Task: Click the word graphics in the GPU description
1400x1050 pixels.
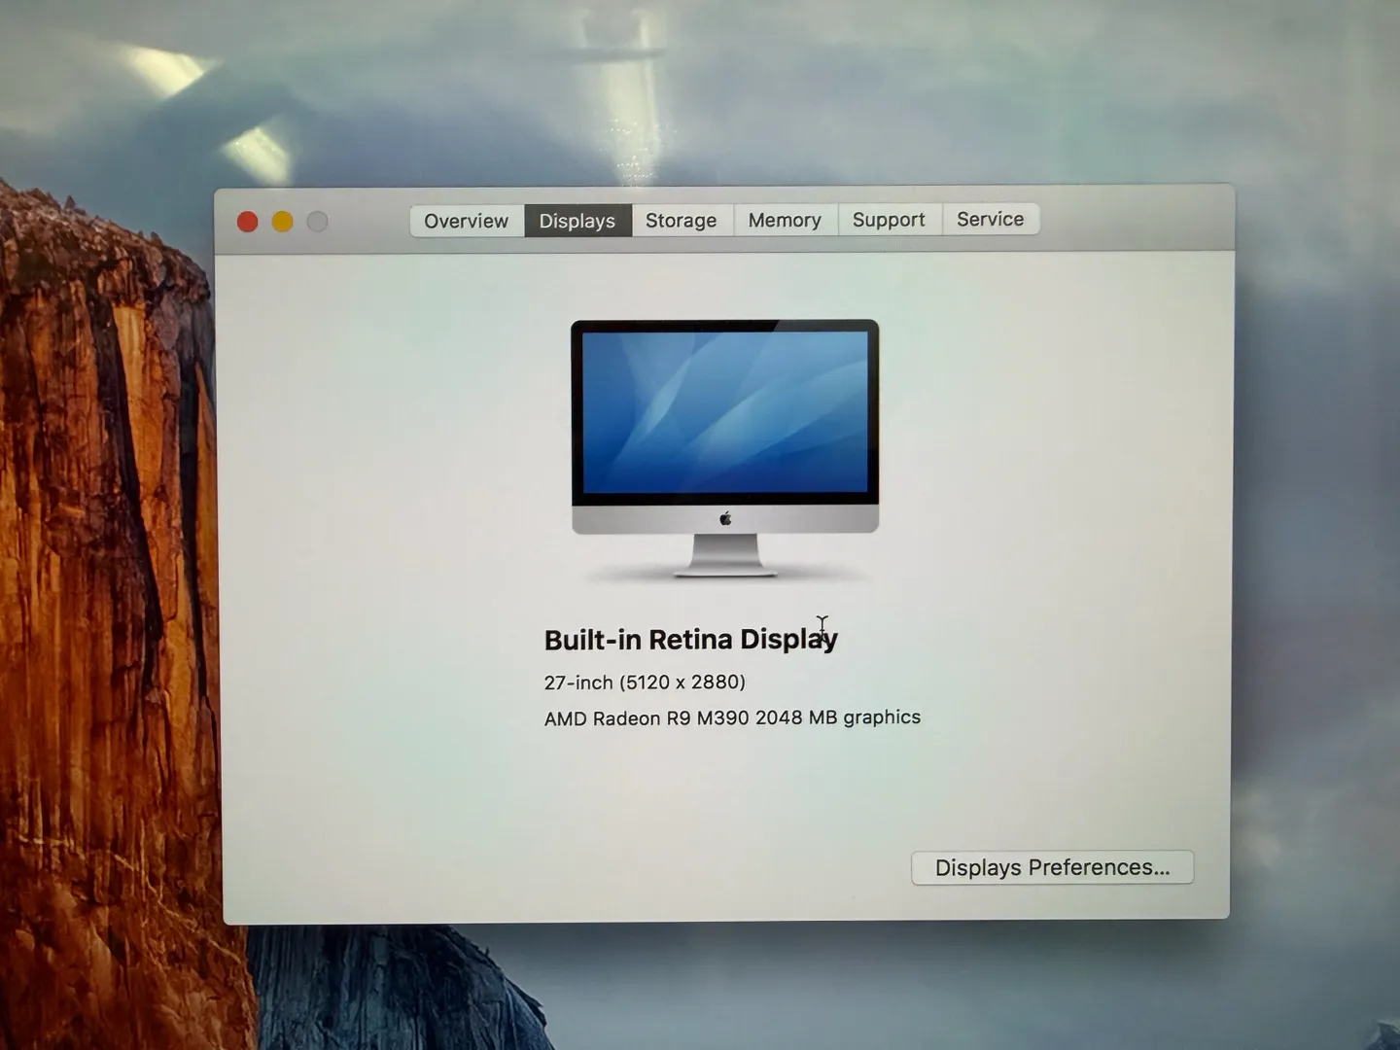Action: click(881, 717)
